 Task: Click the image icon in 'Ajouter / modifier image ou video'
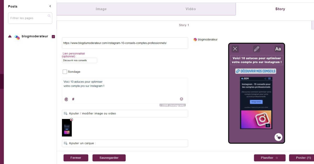pyautogui.click(x=66, y=113)
